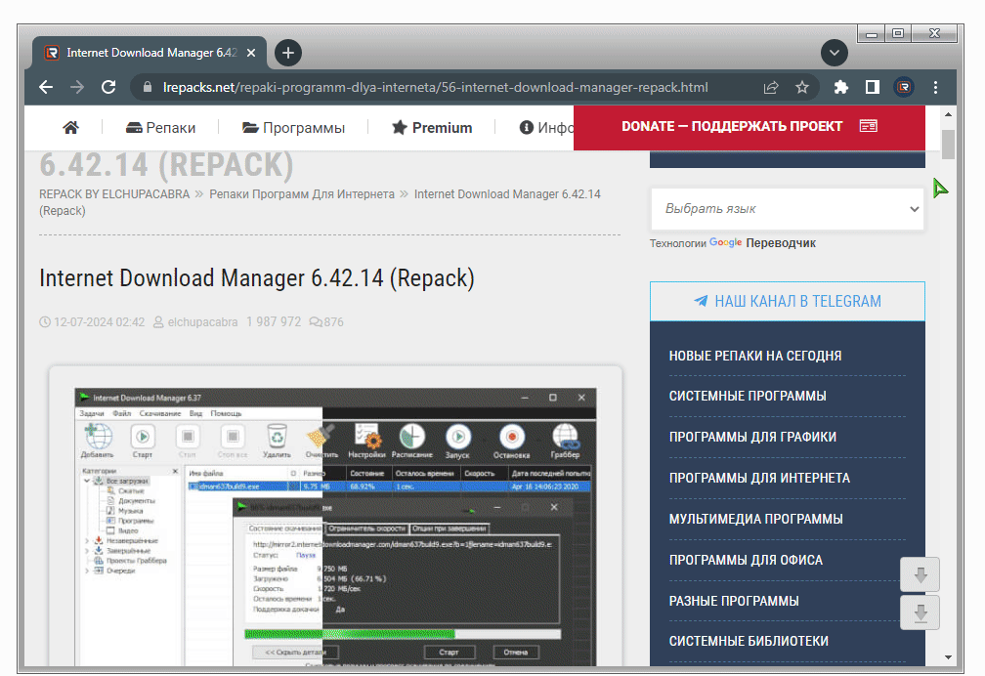Viewport: 985px width, 676px height.
Task: Click the article title Internet Download Manager 6.42.14
Action: pyautogui.click(x=256, y=278)
